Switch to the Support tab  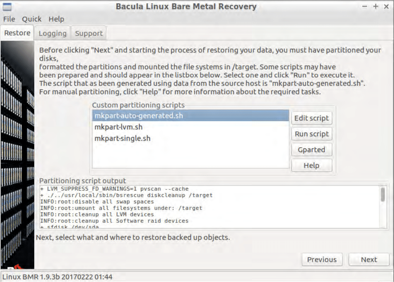coord(88,34)
